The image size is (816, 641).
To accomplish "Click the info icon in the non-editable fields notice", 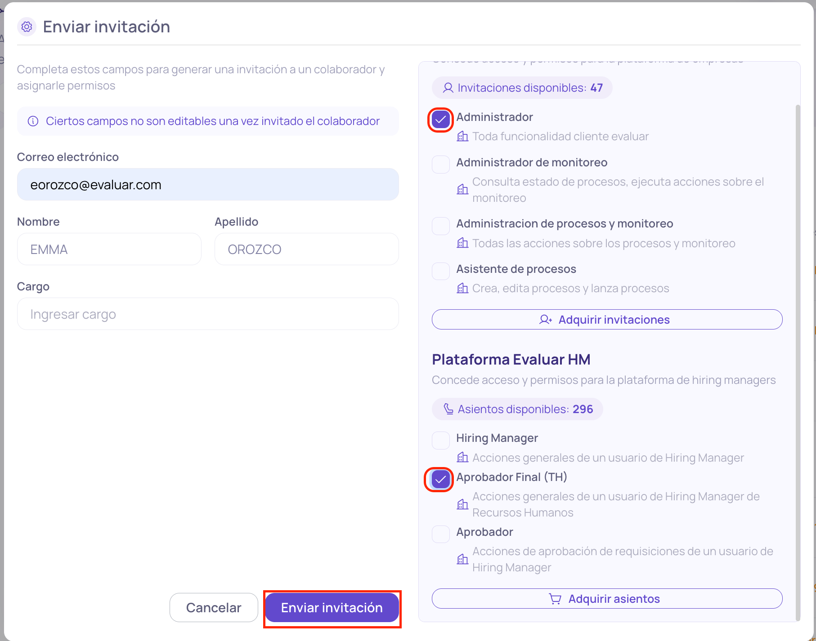I will pyautogui.click(x=33, y=121).
